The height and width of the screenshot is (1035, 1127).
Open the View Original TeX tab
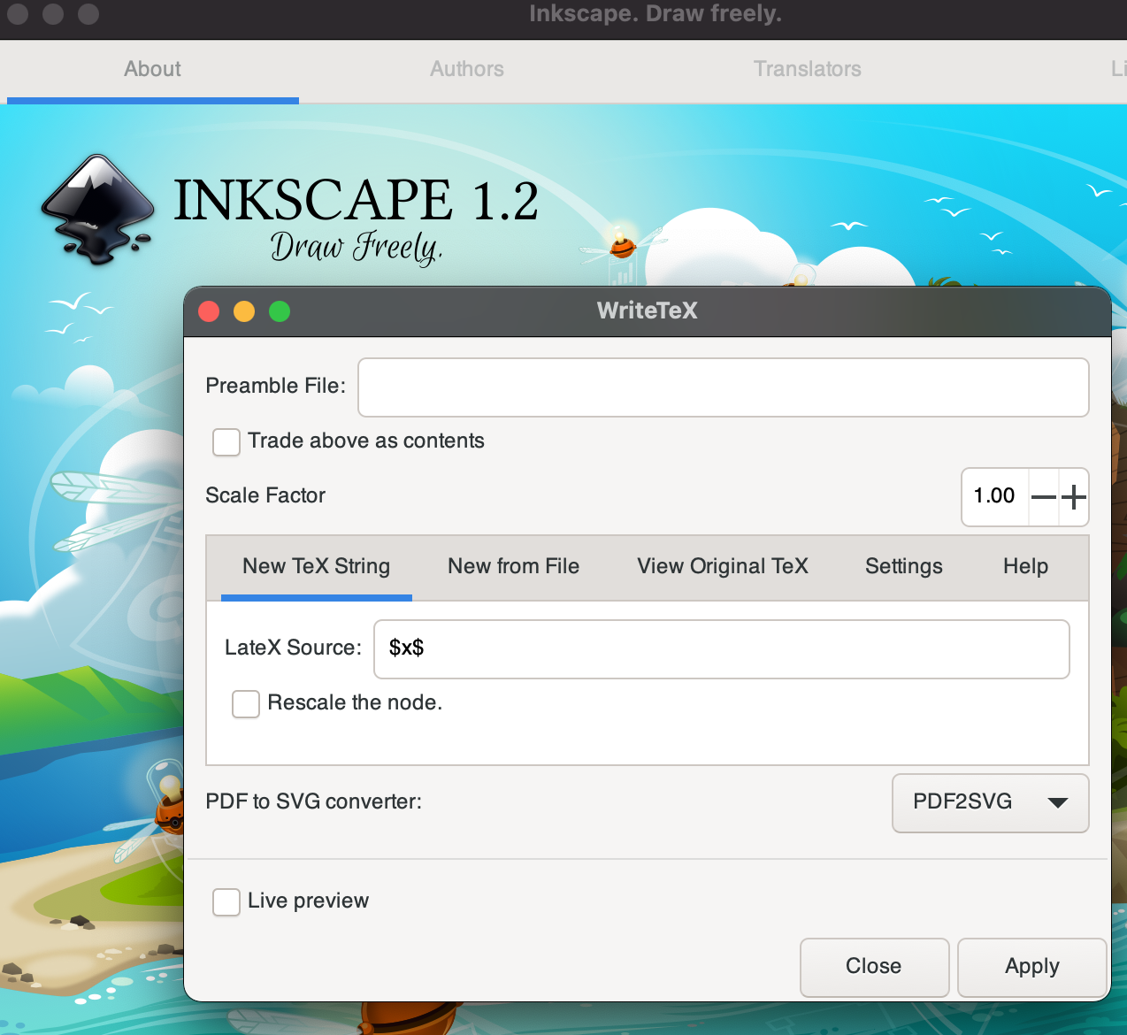723,567
